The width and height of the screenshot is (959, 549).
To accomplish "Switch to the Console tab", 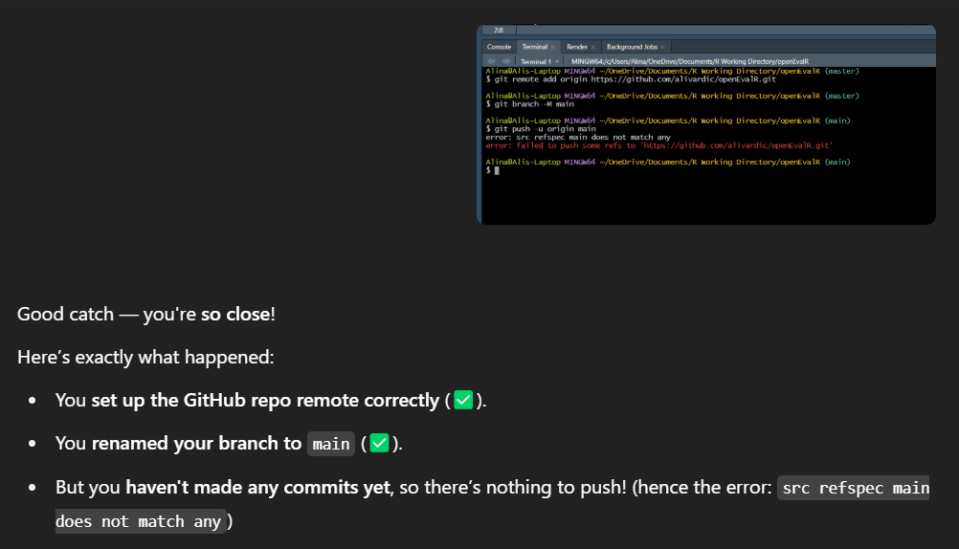I will pos(499,47).
